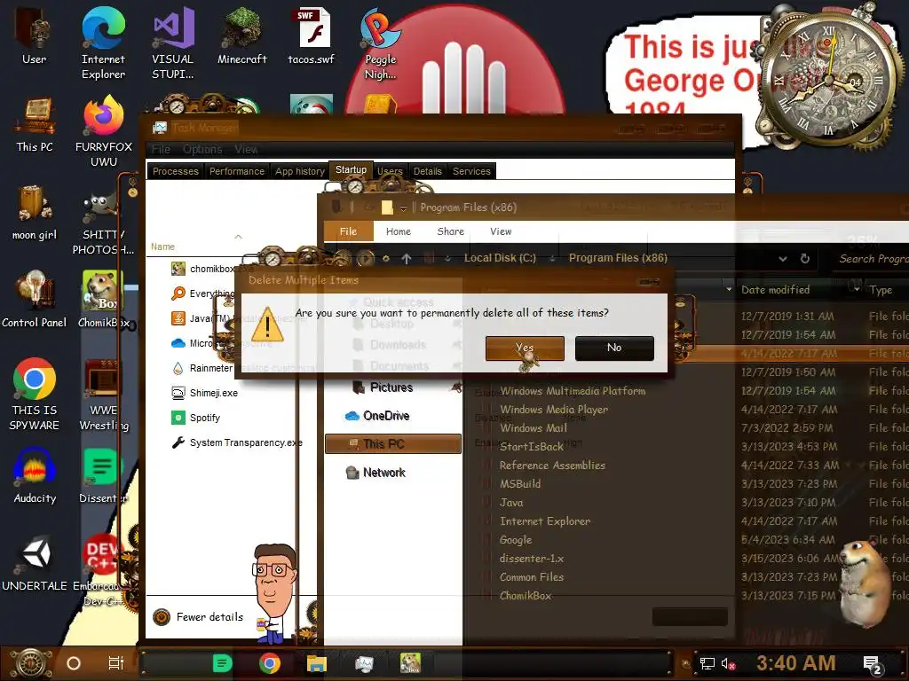Open Task Manager's View menu
The height and width of the screenshot is (681, 909).
pyautogui.click(x=246, y=149)
